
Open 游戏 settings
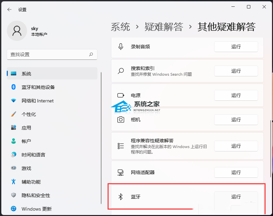[52, 168]
